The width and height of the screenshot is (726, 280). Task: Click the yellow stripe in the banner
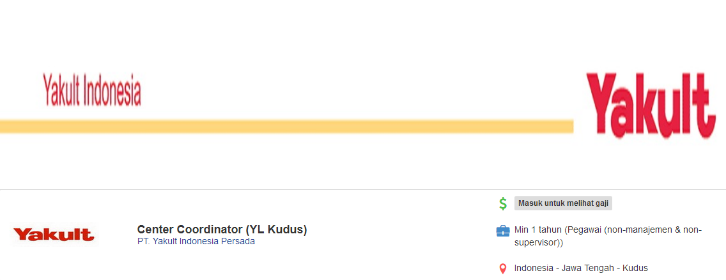tap(286, 126)
